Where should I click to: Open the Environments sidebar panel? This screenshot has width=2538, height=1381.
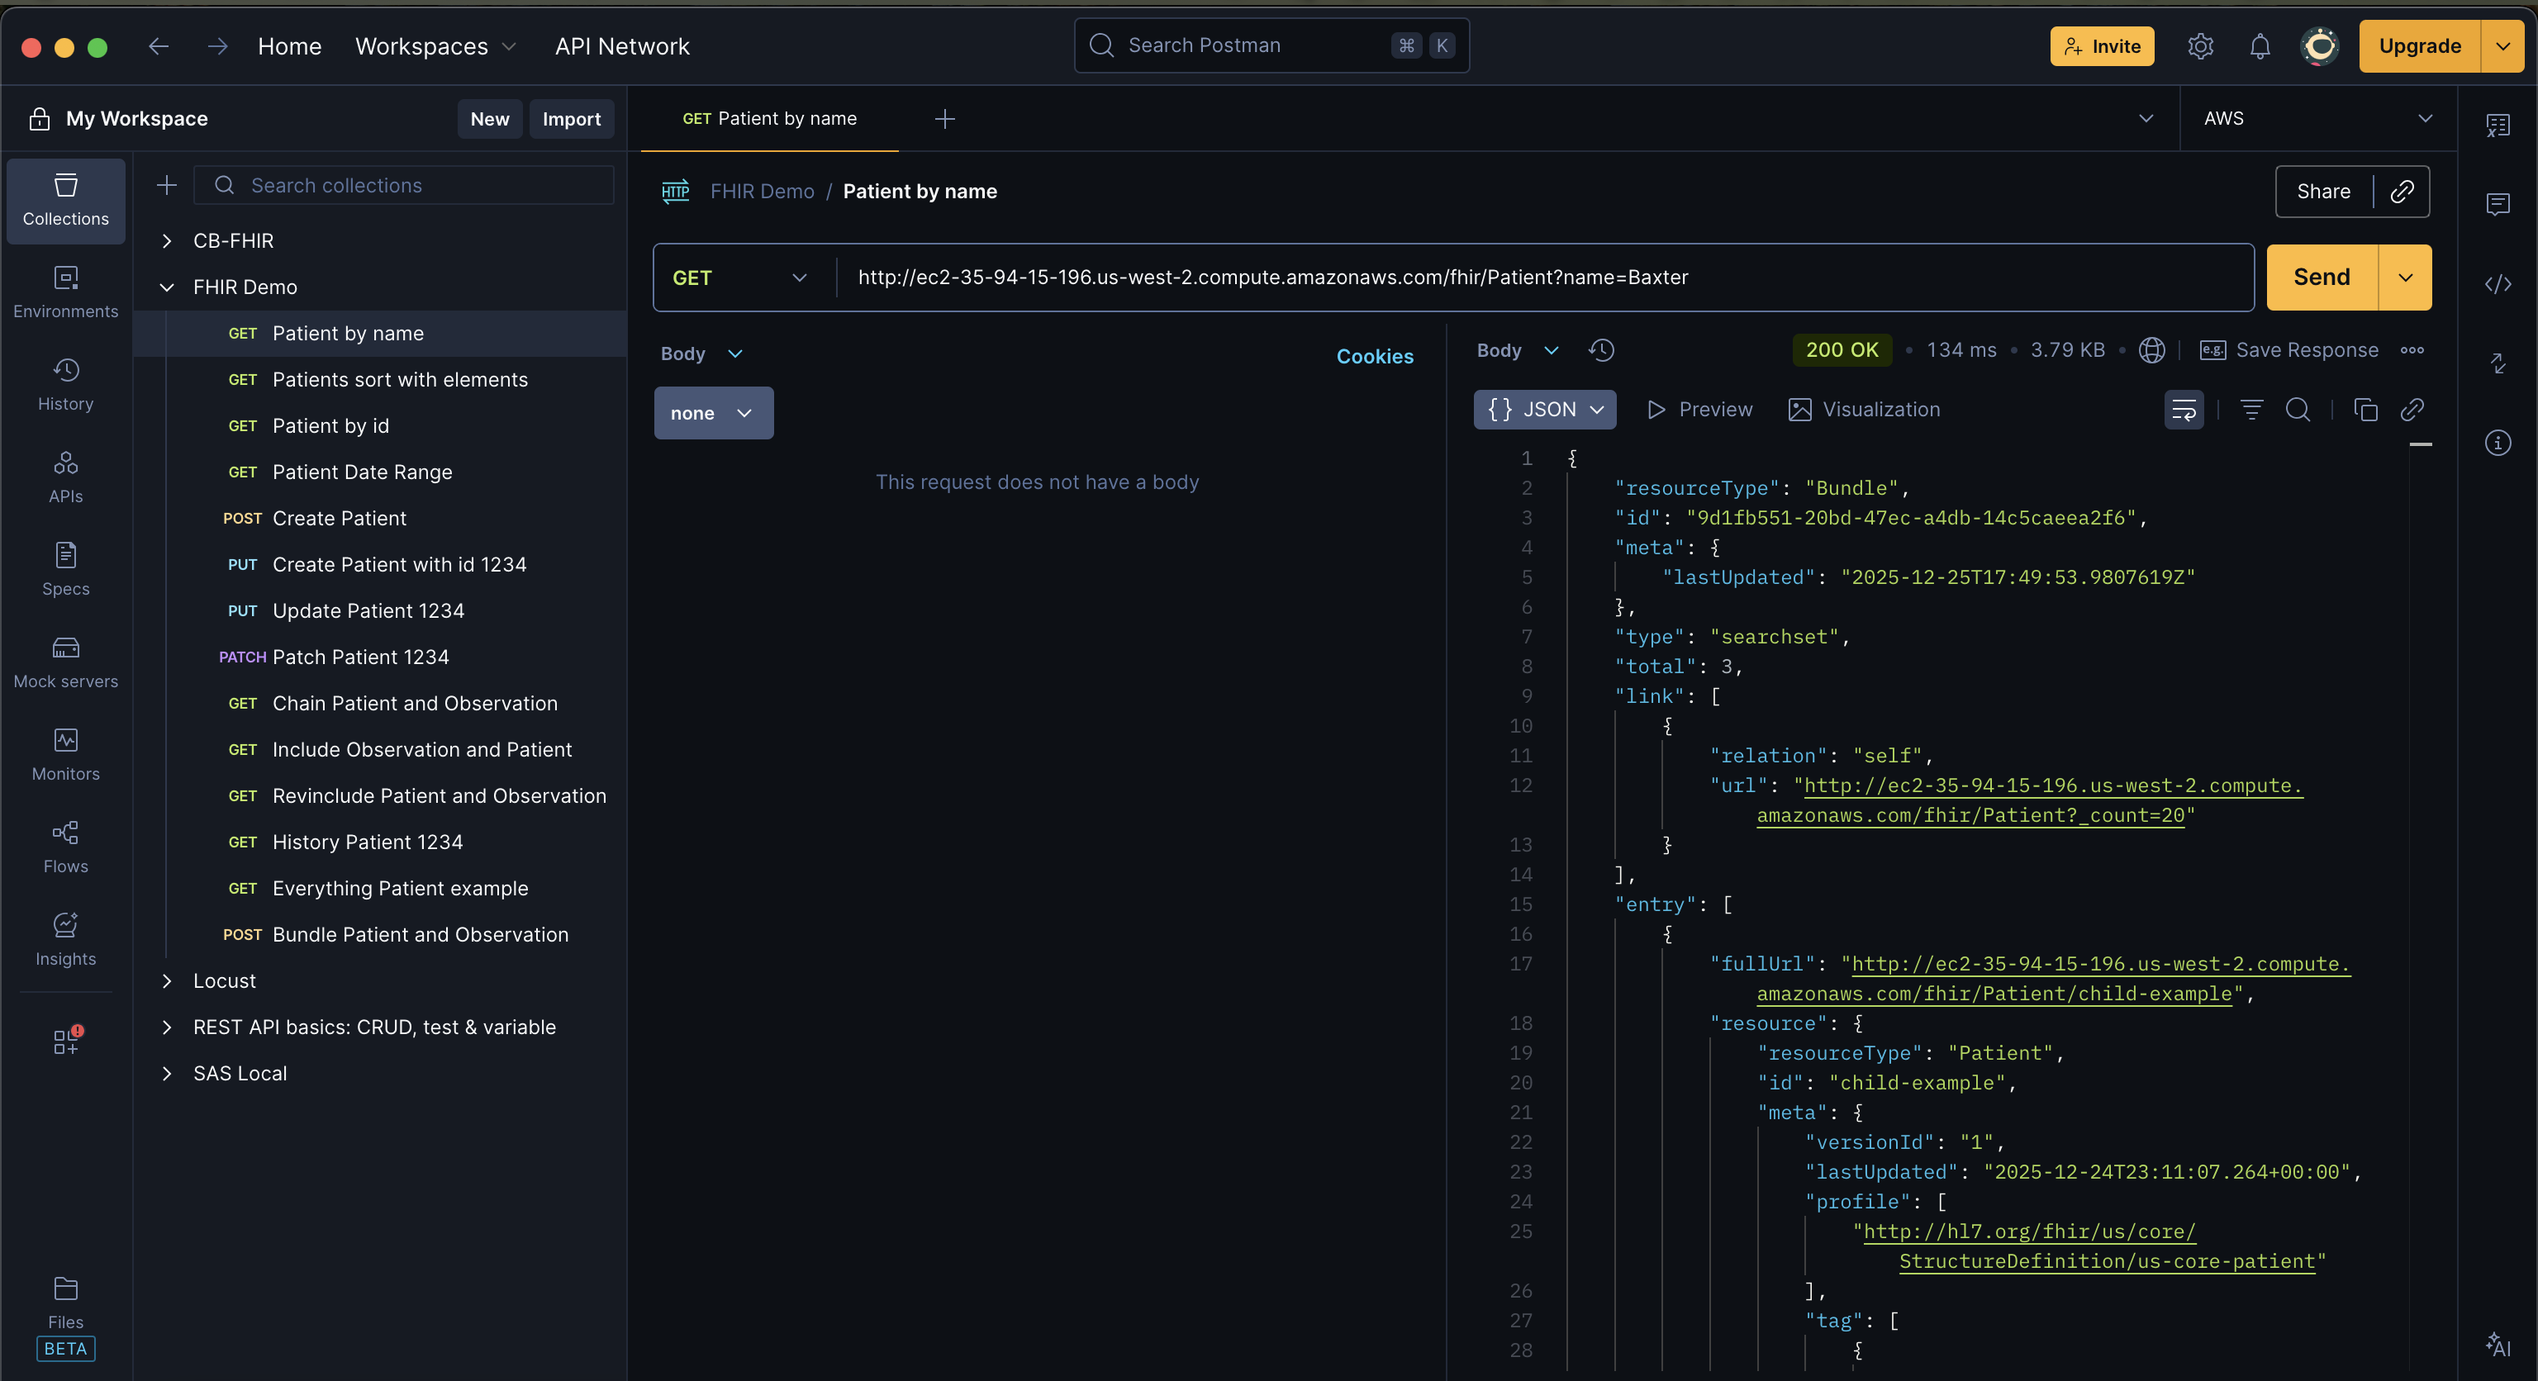(x=65, y=292)
